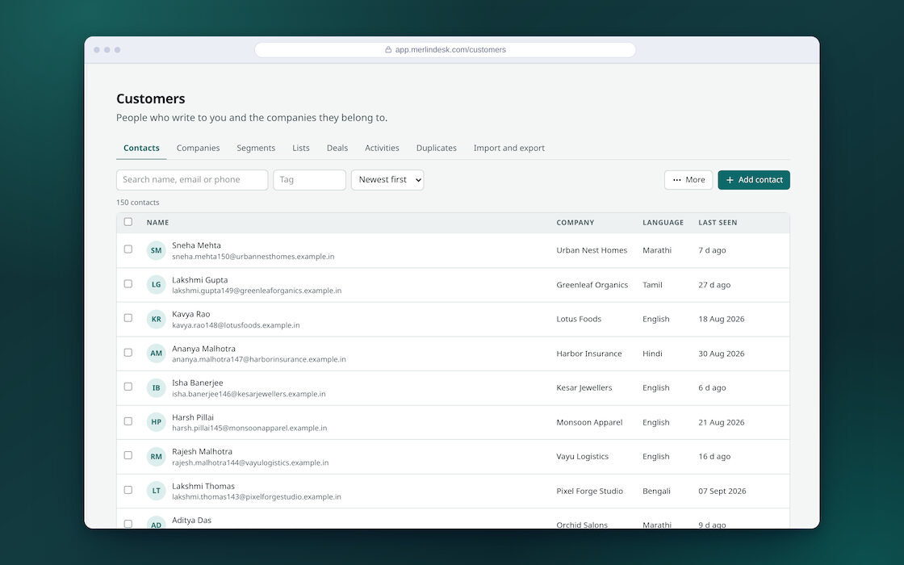Click lakshmi.thomas143 email address
Screen dimensions: 904x565
257,497
